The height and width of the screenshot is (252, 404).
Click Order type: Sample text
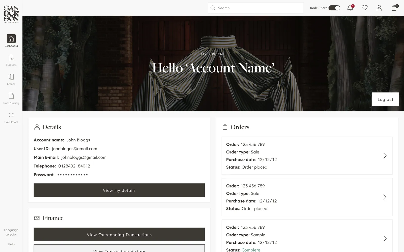point(246,235)
